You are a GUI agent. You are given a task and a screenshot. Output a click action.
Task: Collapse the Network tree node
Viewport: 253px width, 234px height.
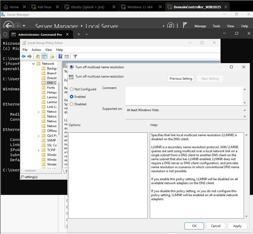click(33, 64)
